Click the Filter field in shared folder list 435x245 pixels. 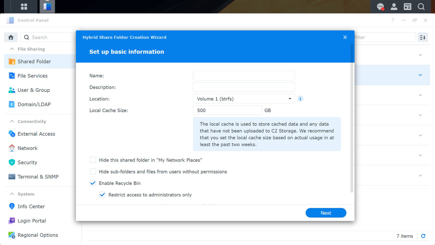(385, 37)
